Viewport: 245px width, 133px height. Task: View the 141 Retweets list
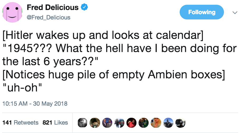coord(20,122)
